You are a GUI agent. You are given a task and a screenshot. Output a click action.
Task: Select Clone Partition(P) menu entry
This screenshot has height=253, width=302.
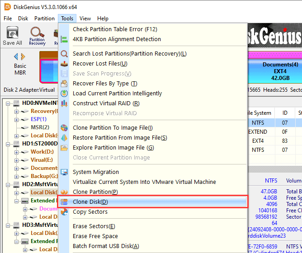[153, 192]
